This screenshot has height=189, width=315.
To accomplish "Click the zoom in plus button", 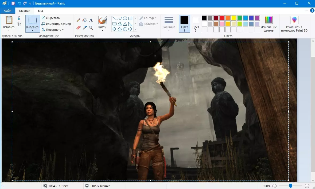I will pyautogui.click(x=307, y=186).
